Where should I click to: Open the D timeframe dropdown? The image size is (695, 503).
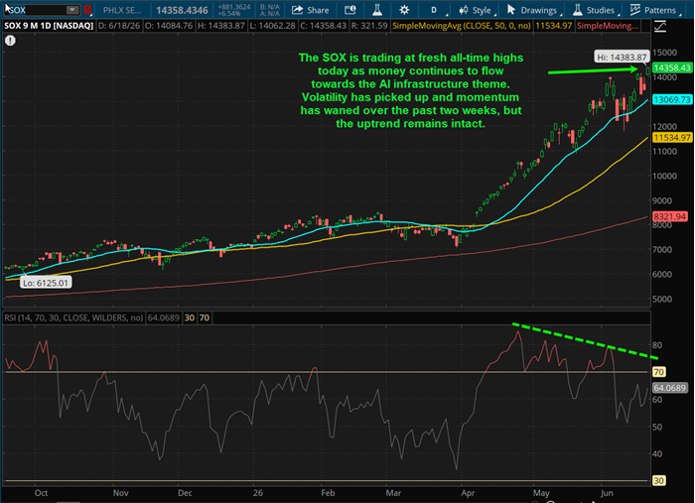click(x=437, y=10)
